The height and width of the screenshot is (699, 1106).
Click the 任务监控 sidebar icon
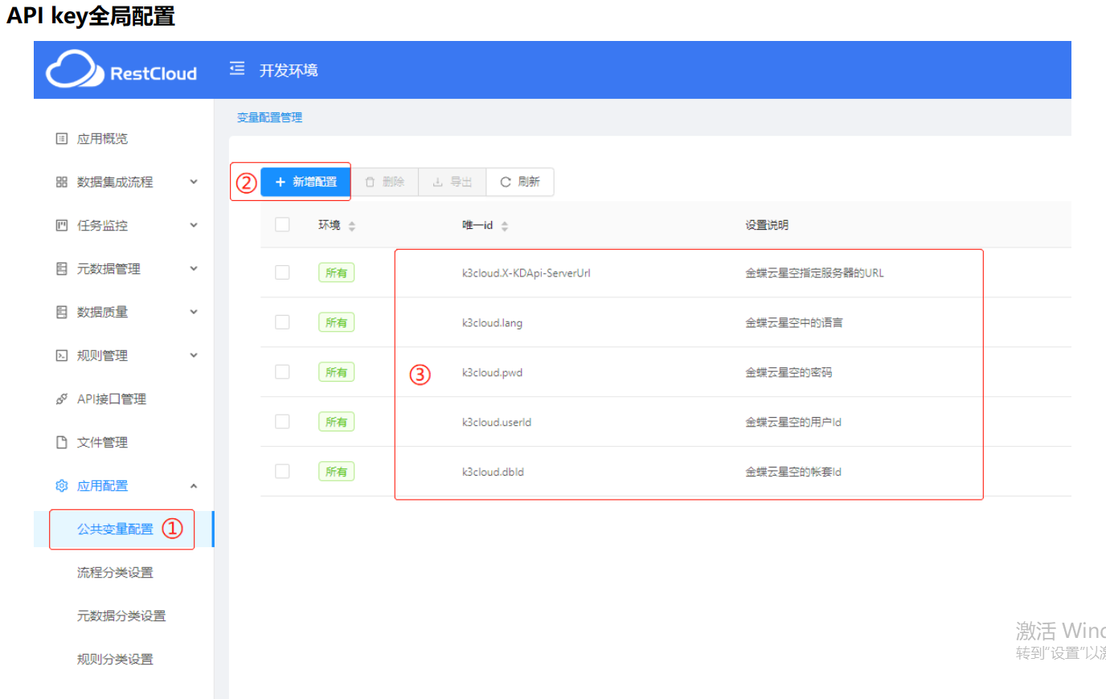click(61, 225)
